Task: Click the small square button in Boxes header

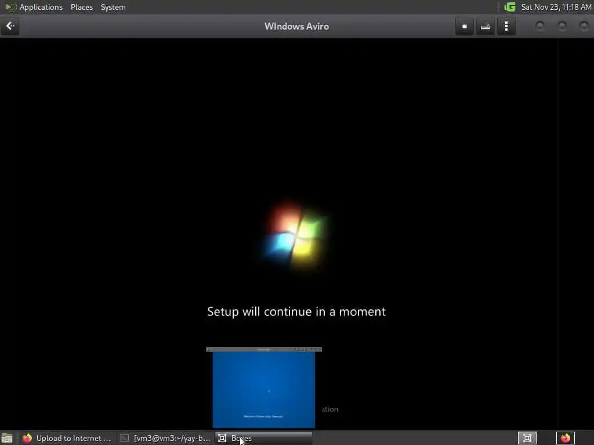Action: pyautogui.click(x=465, y=27)
